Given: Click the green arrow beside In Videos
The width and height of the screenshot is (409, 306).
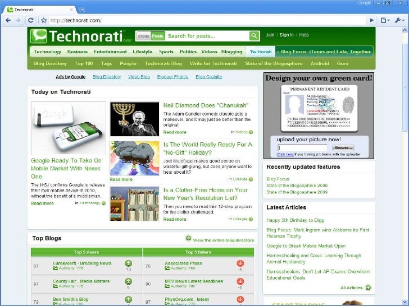Looking at the screenshot, I should coord(251,132).
